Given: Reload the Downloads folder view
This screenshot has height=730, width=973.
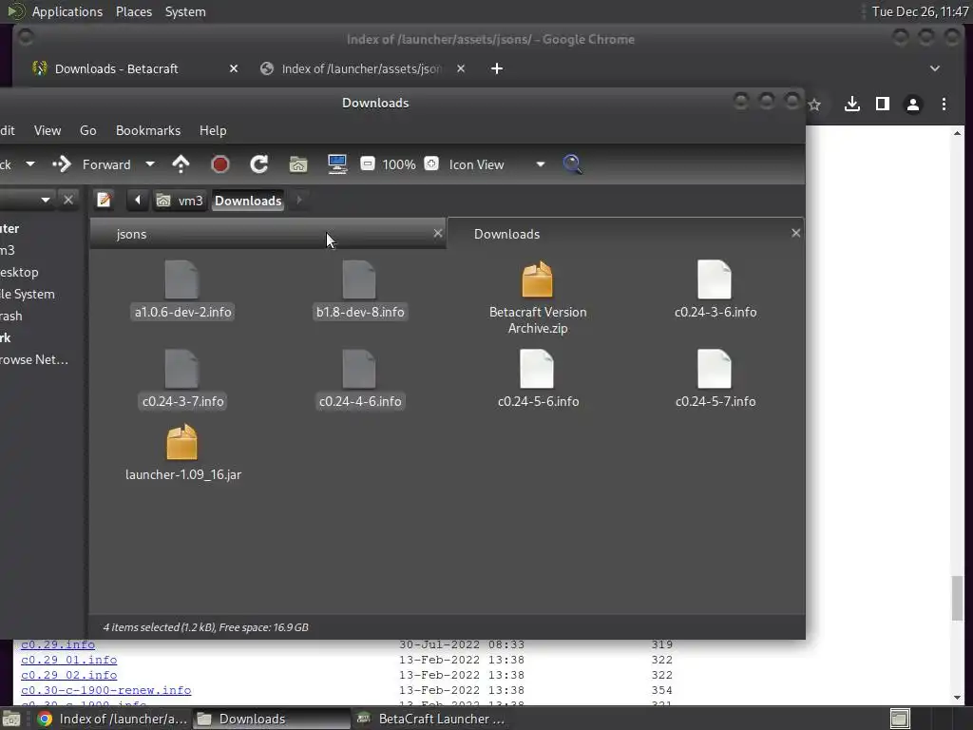Looking at the screenshot, I should 258,164.
